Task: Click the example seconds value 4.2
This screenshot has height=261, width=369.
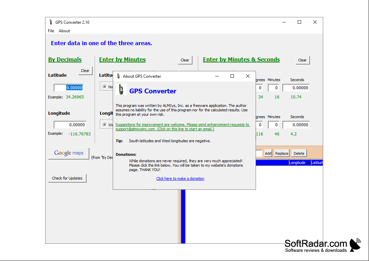Action: [x=293, y=134]
